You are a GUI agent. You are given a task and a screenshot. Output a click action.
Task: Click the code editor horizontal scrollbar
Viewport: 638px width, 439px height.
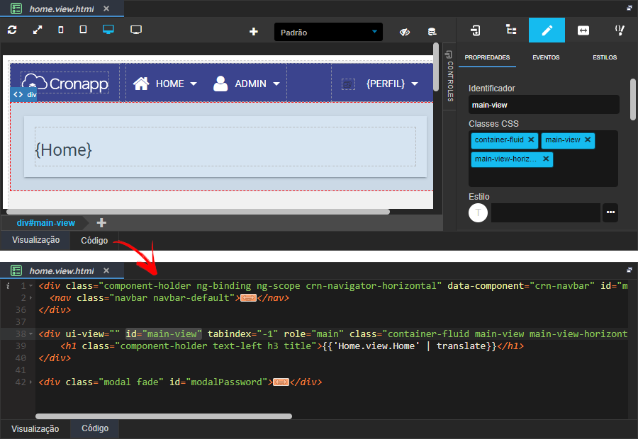(164, 416)
